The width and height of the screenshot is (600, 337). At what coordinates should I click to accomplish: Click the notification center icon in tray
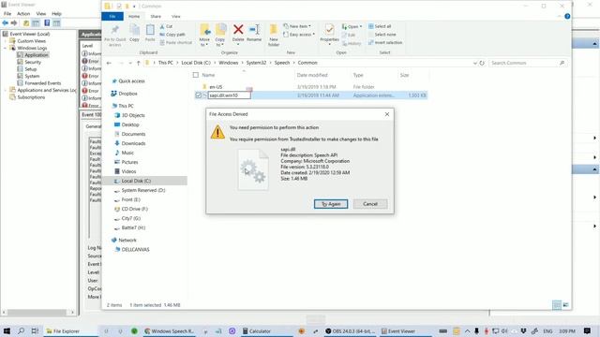[x=588, y=330]
